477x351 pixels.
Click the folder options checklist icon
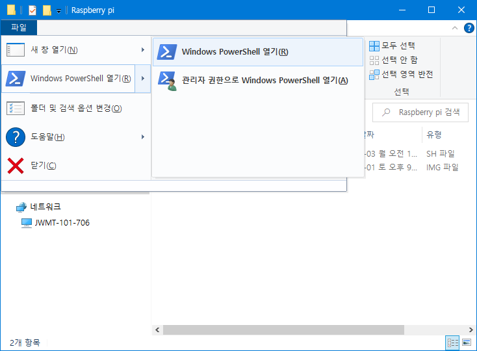[16, 109]
